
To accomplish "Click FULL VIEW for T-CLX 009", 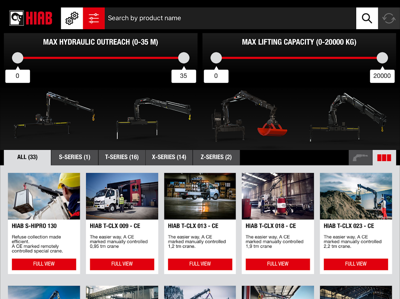I will coord(122,264).
